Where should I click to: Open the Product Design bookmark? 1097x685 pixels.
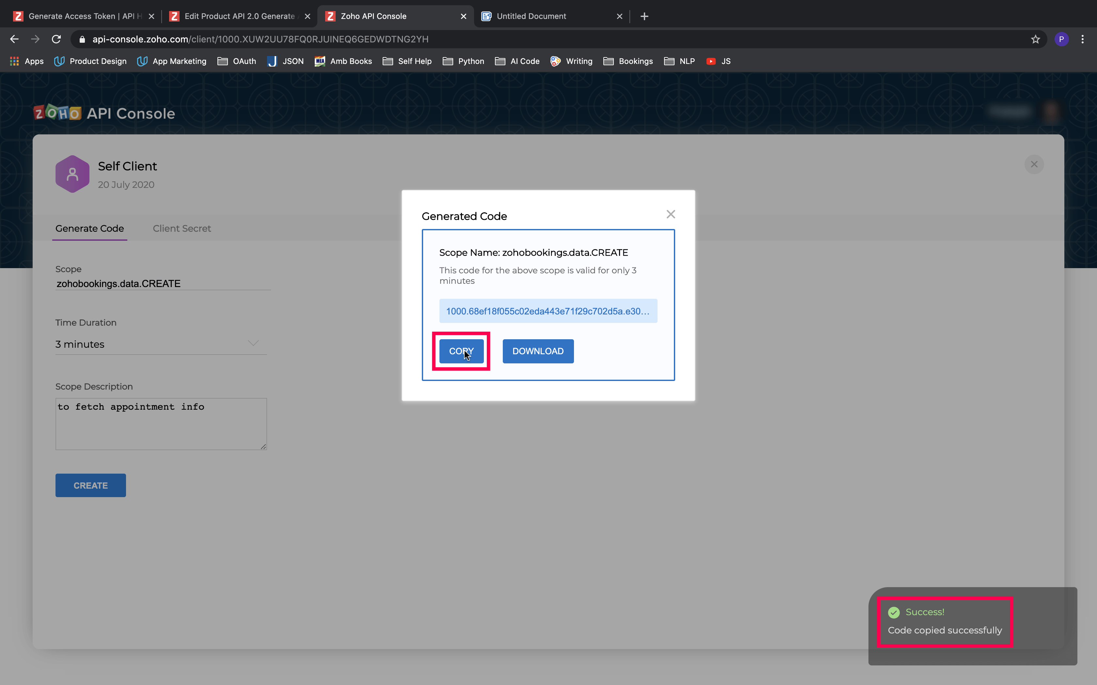click(90, 61)
